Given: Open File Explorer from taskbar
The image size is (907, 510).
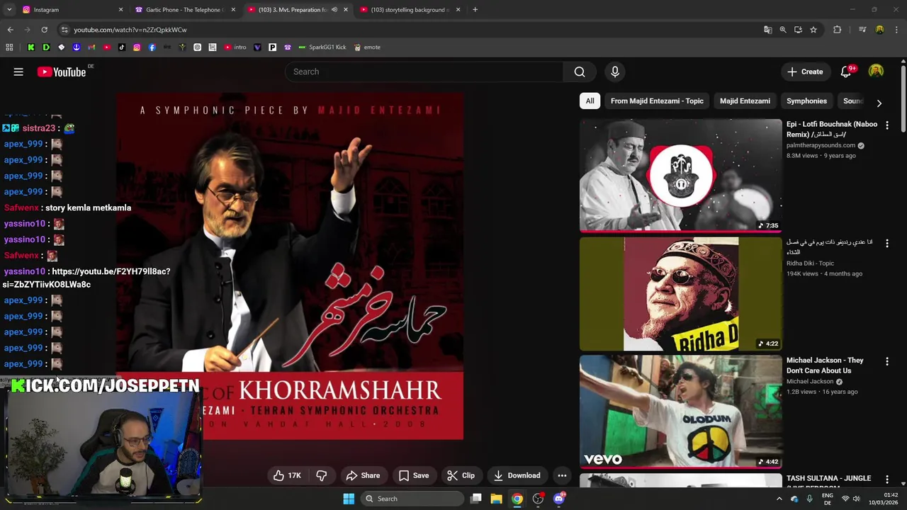Looking at the screenshot, I should [x=496, y=499].
